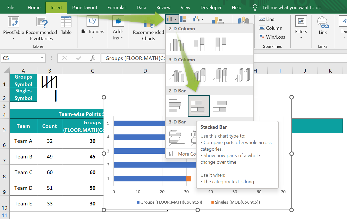Click Team E count value 33
This screenshot has height=219, width=347.
point(50,204)
